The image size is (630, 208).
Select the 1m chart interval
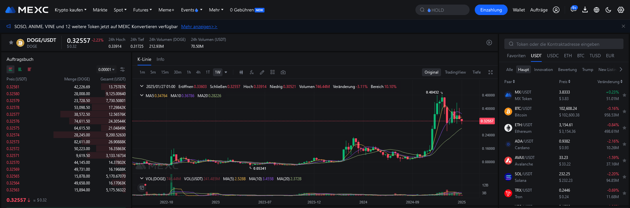(142, 72)
